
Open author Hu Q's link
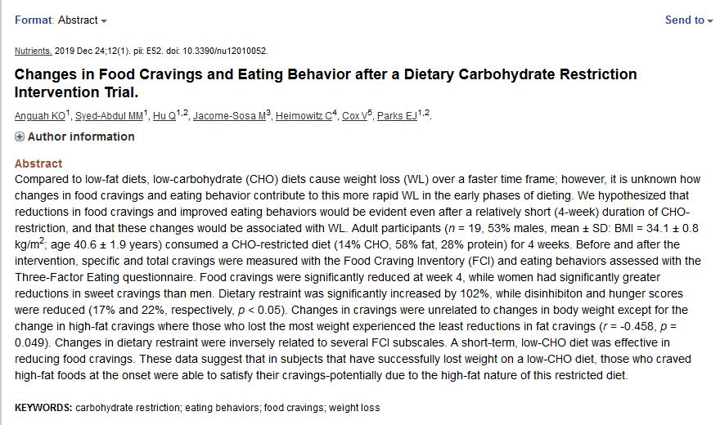coord(165,116)
